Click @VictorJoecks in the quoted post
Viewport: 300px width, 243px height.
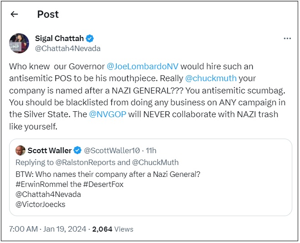point(40,204)
